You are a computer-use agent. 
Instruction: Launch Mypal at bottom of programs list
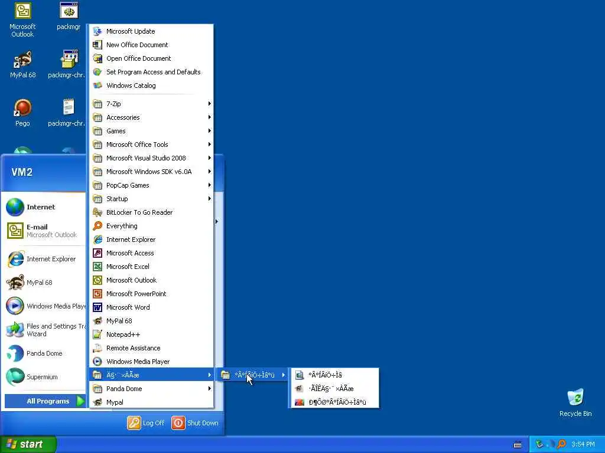(151, 402)
